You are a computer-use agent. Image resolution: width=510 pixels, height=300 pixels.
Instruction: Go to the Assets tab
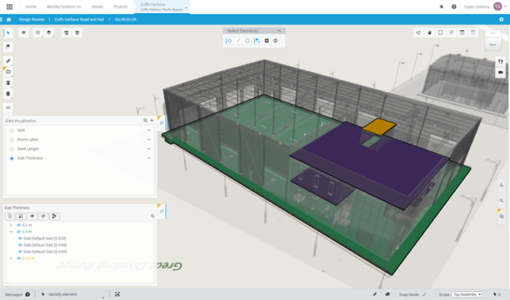tap(97, 7)
